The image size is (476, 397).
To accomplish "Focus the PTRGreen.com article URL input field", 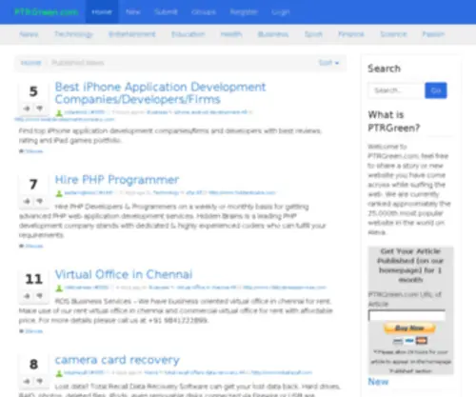I will pyautogui.click(x=407, y=315).
